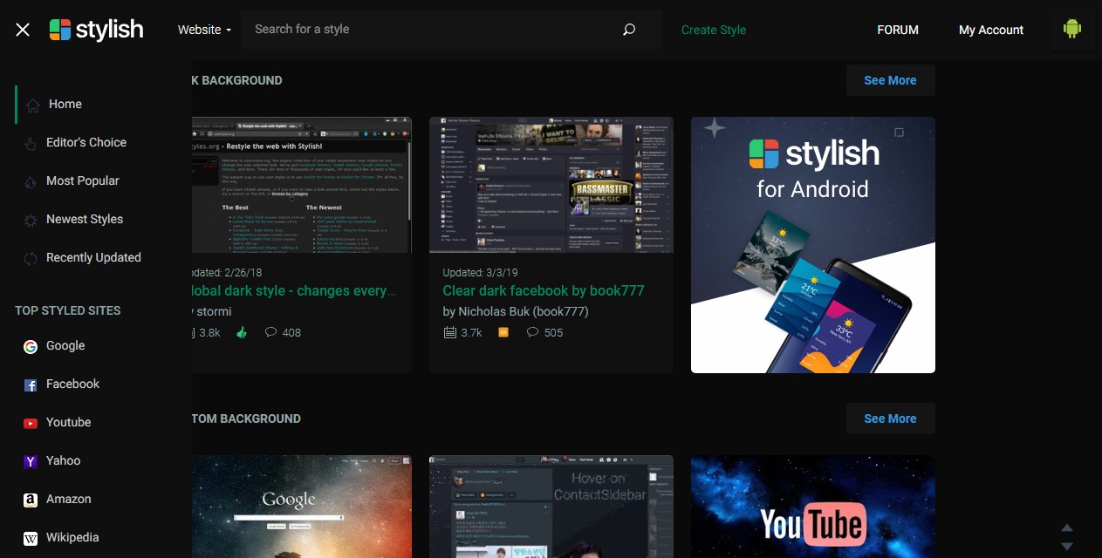Focus the Search for a style field
Viewport: 1102px width, 558px height.
pos(432,29)
